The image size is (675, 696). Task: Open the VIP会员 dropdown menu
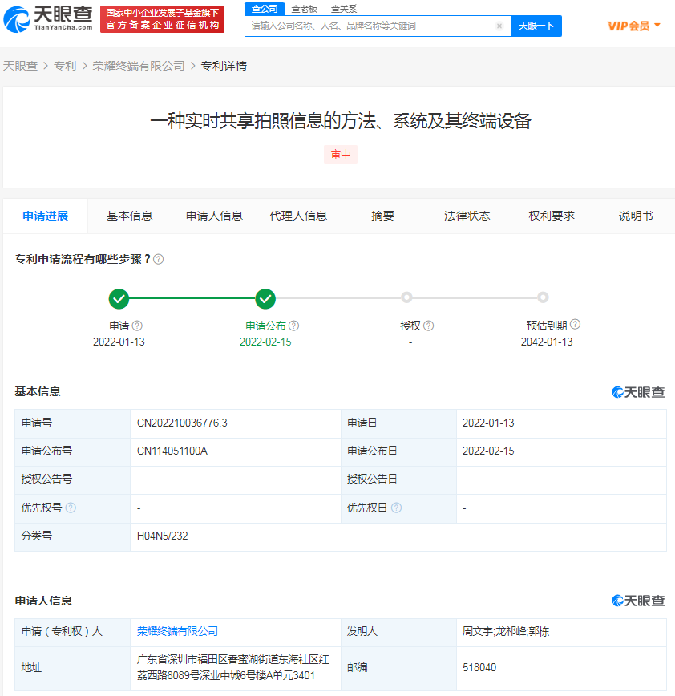pos(633,26)
